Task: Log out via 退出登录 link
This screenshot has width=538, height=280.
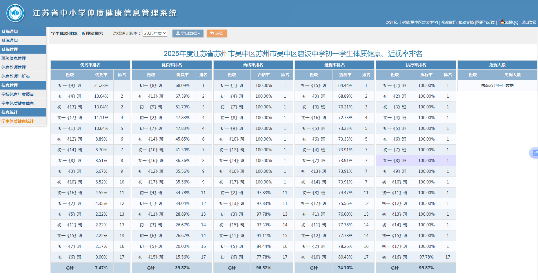Action: (529, 23)
